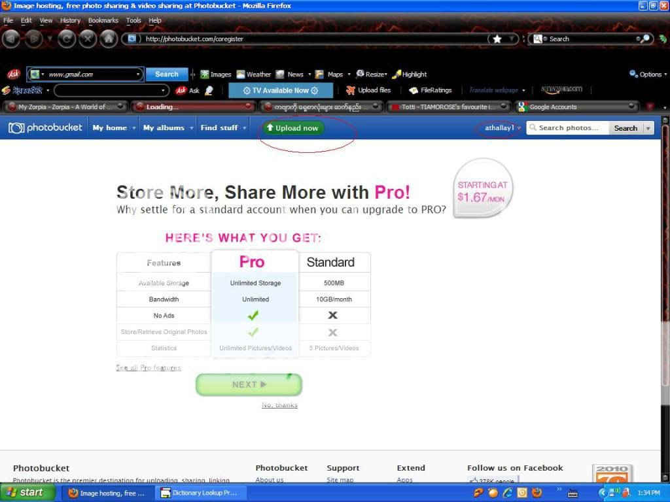Click the green Upload now button
This screenshot has height=502, width=670.
(x=293, y=128)
